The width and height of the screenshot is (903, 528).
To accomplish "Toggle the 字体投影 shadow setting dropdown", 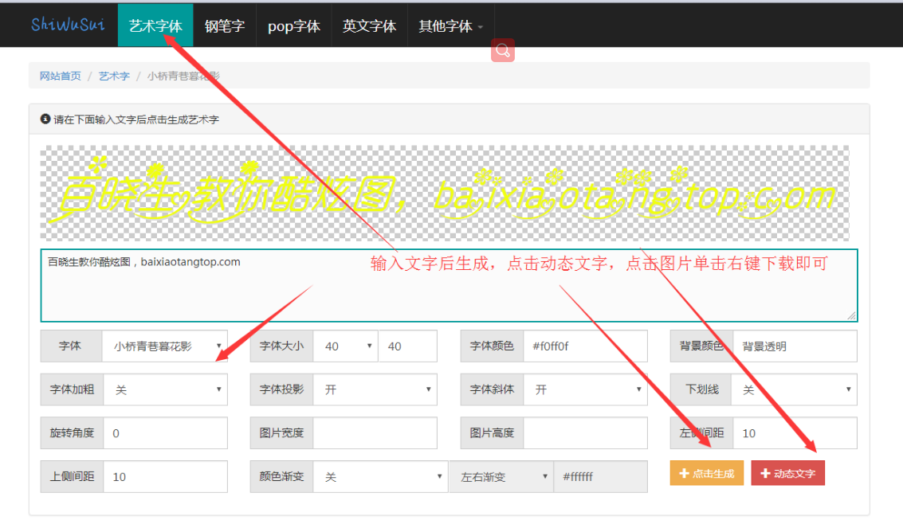I will (375, 389).
